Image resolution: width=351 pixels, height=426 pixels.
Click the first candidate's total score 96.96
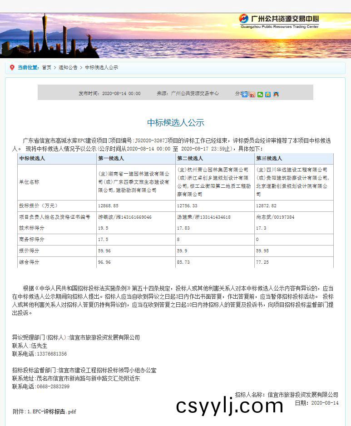click(x=104, y=262)
